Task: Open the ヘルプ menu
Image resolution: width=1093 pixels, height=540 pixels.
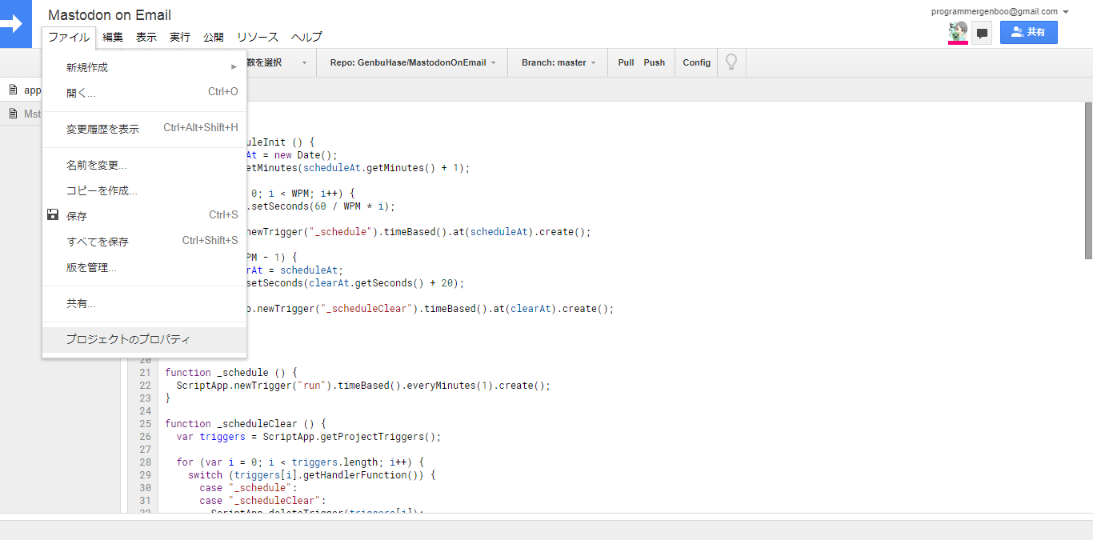Action: (x=306, y=38)
